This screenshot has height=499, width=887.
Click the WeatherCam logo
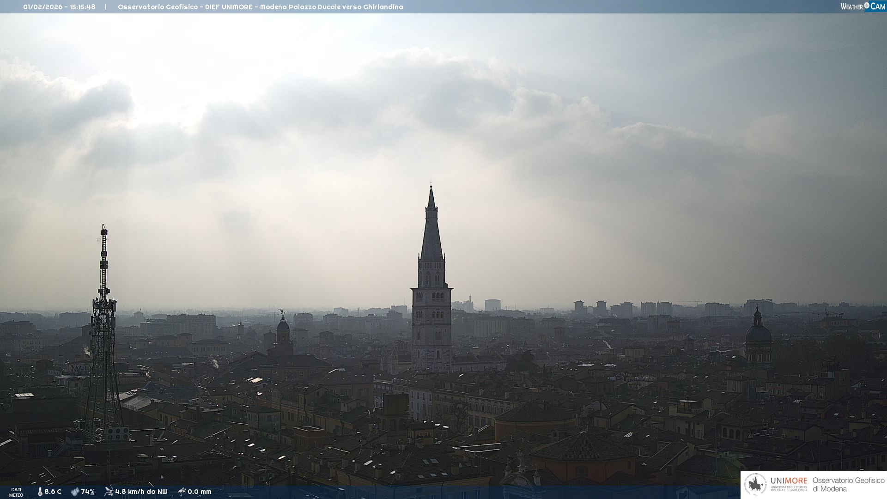[863, 6]
